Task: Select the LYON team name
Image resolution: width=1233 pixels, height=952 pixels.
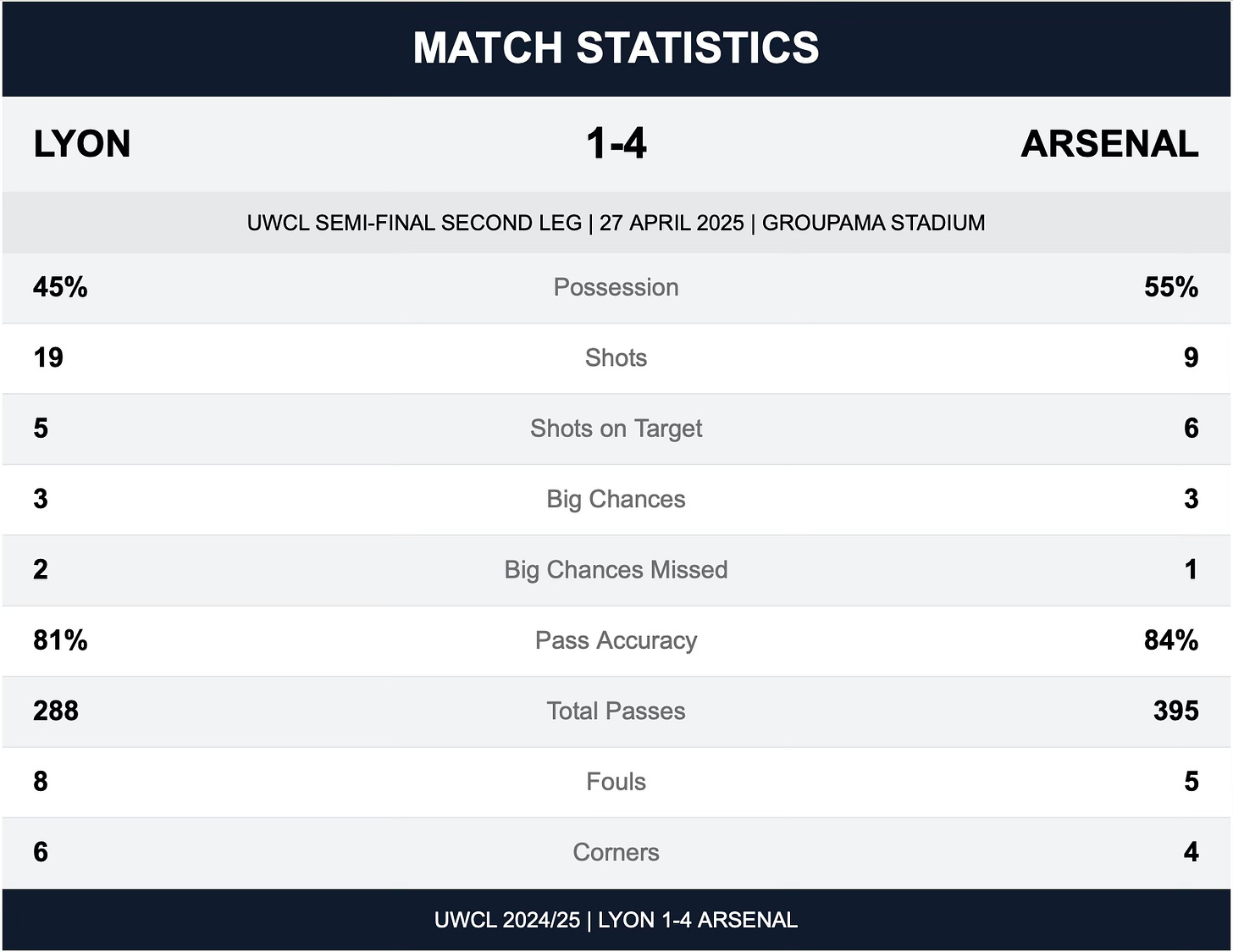Action: 82,144
